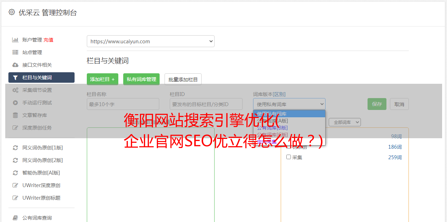Click the refresh icon for 同义词伪原创[2版]
447x222 pixels.
(x=15, y=160)
